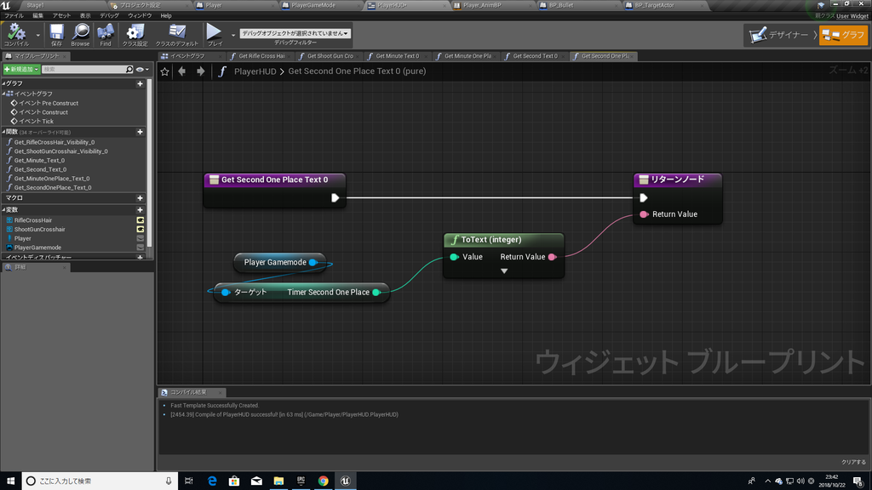Viewport: 872px width, 490px height.
Task: Toggle ShootGunCrosshair variable visibility eye
Action: [x=141, y=229]
